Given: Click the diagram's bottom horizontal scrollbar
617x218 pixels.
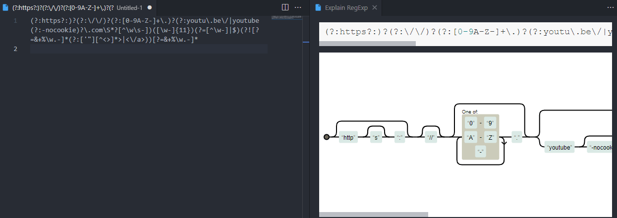Looking at the screenshot, I should pos(373,215).
